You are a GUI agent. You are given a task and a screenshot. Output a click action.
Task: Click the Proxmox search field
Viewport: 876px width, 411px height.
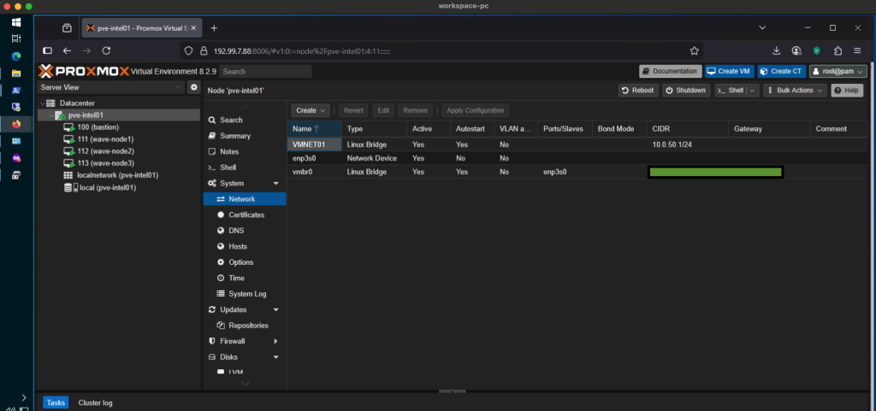265,72
